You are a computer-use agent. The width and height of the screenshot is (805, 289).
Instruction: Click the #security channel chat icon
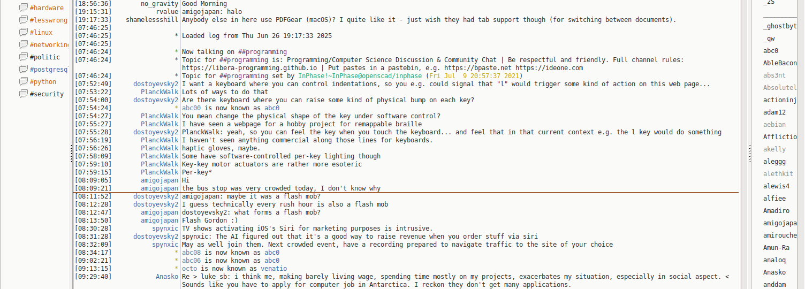click(x=23, y=94)
